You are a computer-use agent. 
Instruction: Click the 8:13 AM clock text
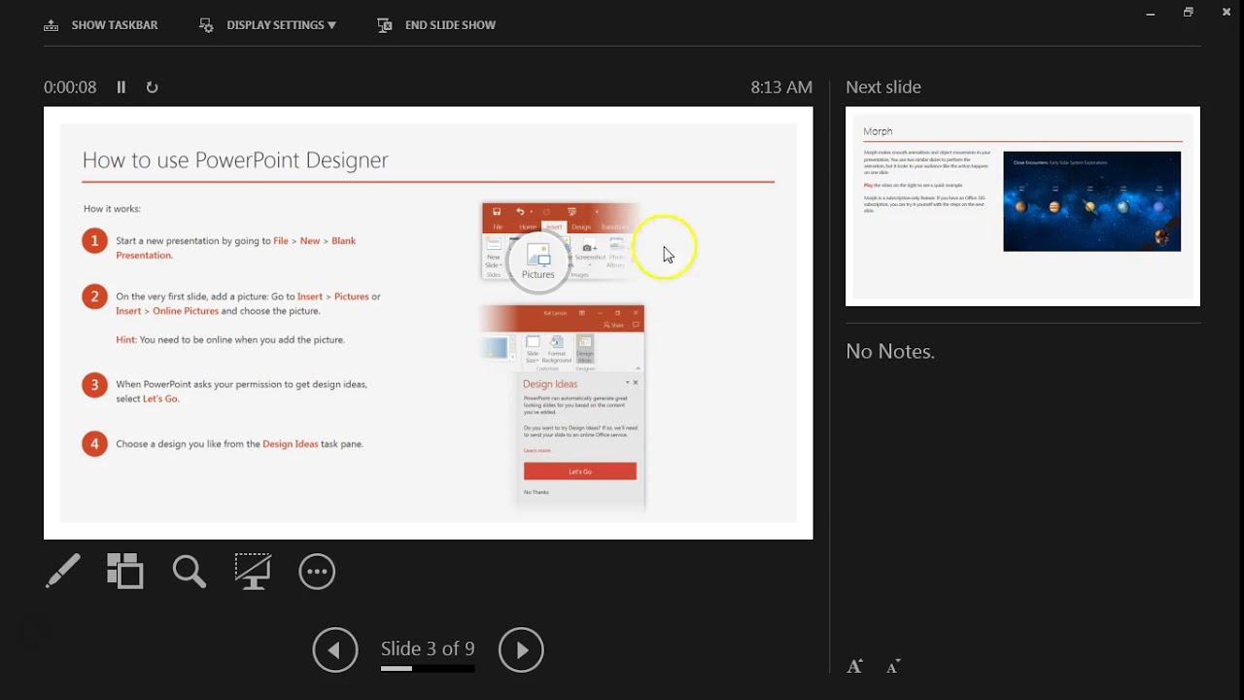coord(781,87)
